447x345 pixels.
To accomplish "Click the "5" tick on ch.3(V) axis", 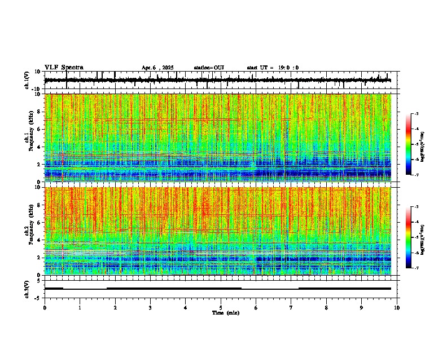I will [x=40, y=281].
